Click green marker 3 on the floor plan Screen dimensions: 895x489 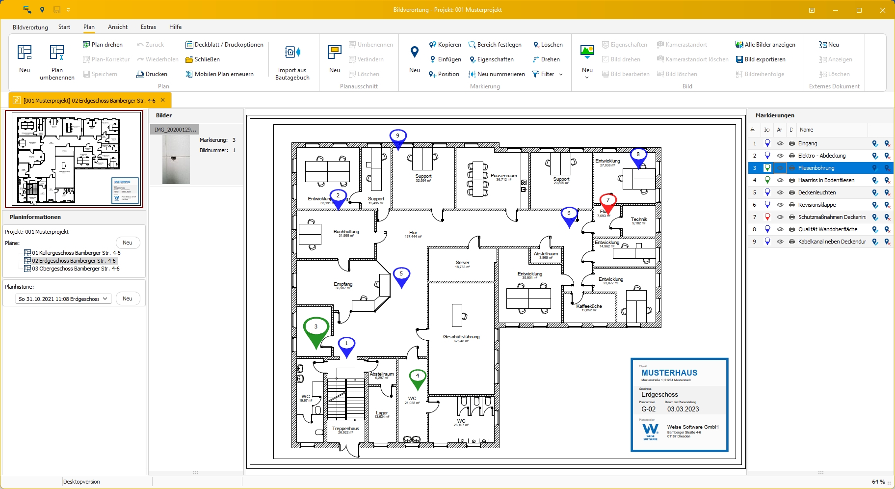[316, 332]
